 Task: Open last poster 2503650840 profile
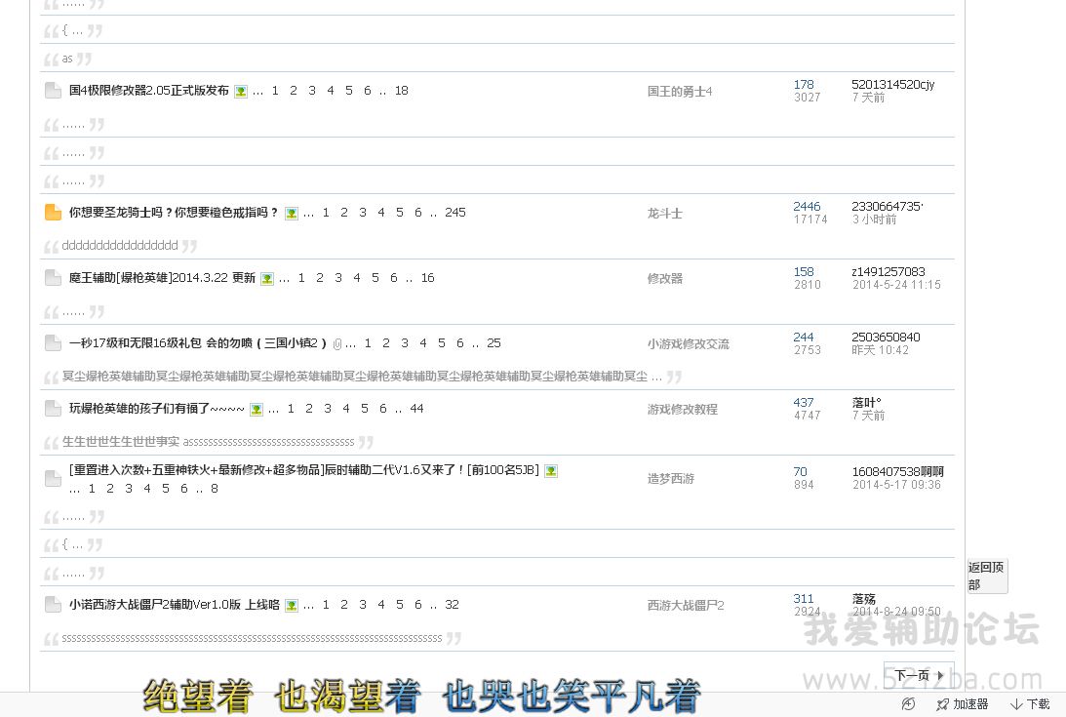pos(886,337)
